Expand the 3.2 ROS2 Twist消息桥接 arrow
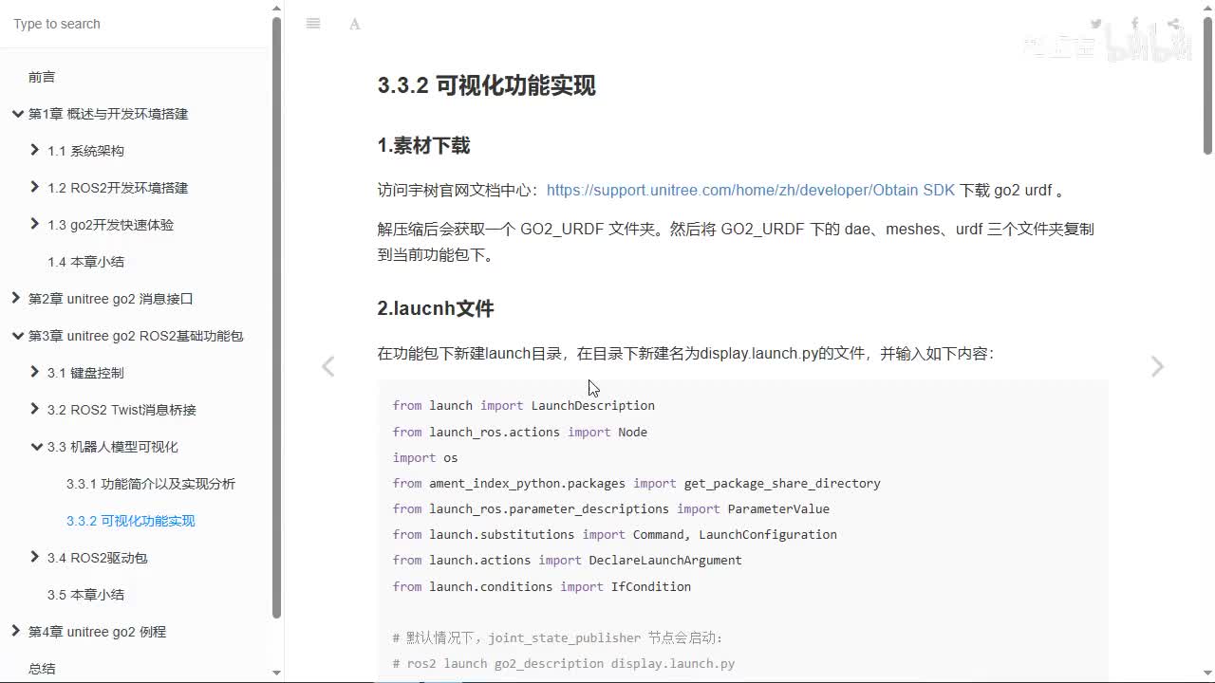Screen dimensions: 1215x683 (35, 409)
